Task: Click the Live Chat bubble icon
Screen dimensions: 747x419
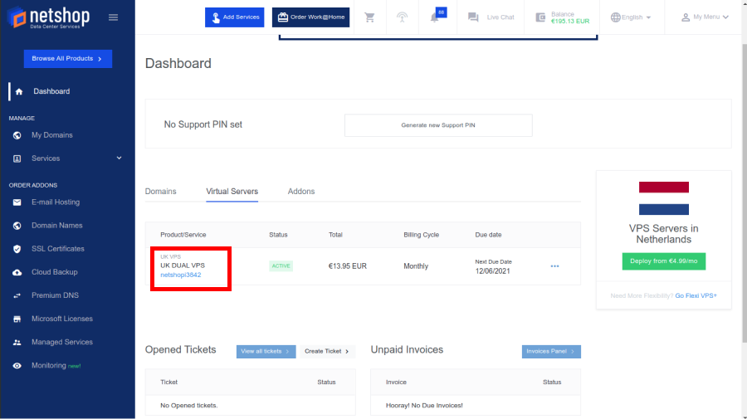Action: 473,17
